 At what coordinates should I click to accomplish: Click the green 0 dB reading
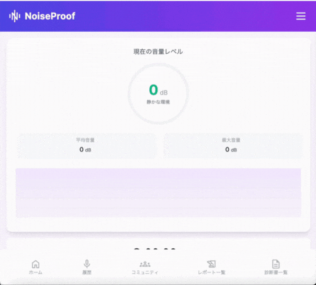158,90
